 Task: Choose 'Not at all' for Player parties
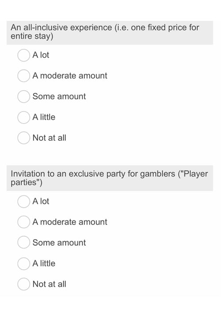coord(23,284)
